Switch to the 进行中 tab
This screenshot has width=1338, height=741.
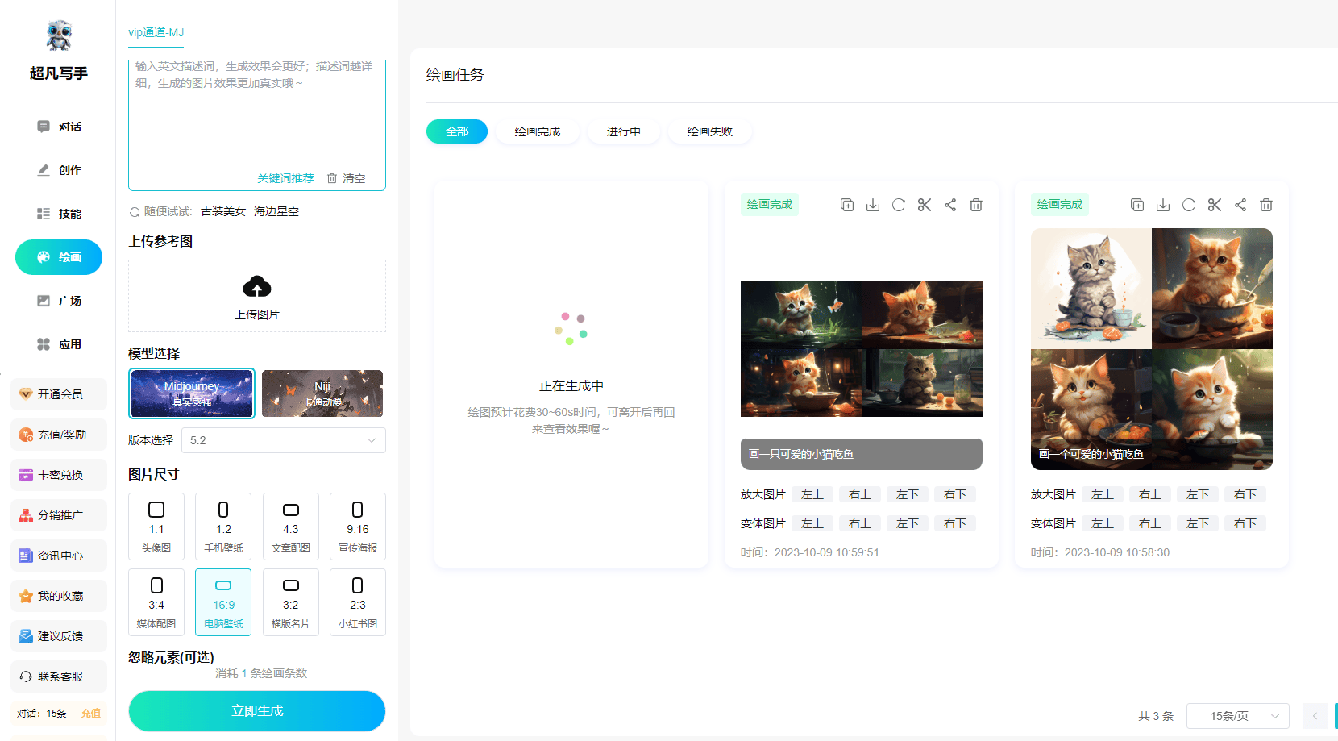[x=623, y=131]
